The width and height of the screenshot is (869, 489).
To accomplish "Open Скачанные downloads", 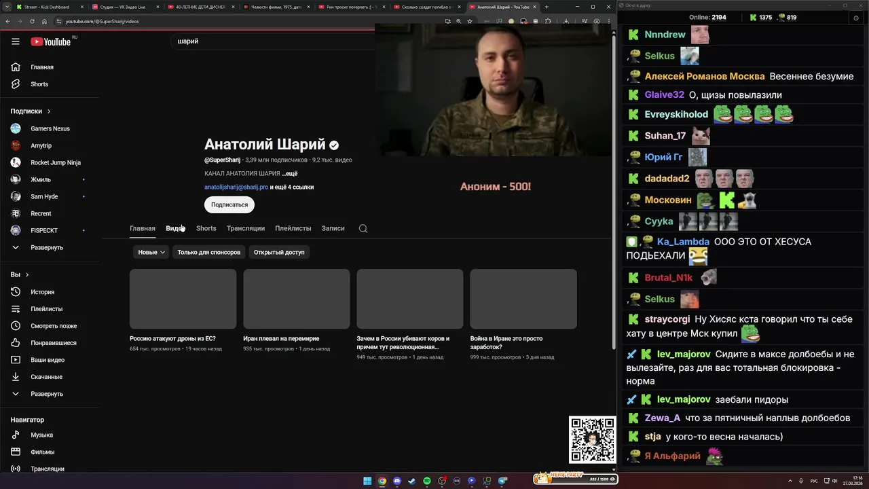I will [x=47, y=377].
